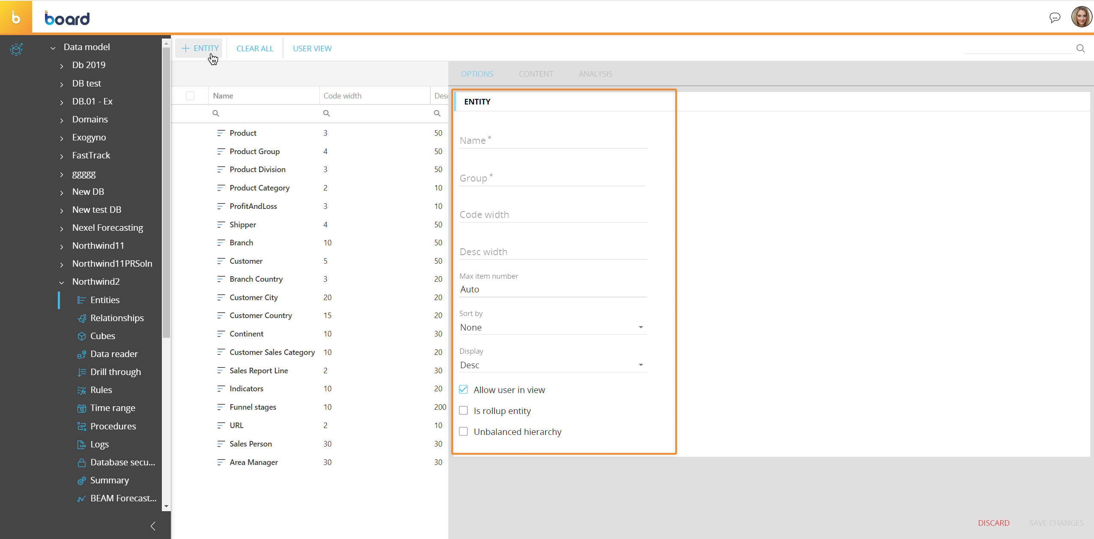Check the Unbalanced hierarchy option

[x=463, y=432]
